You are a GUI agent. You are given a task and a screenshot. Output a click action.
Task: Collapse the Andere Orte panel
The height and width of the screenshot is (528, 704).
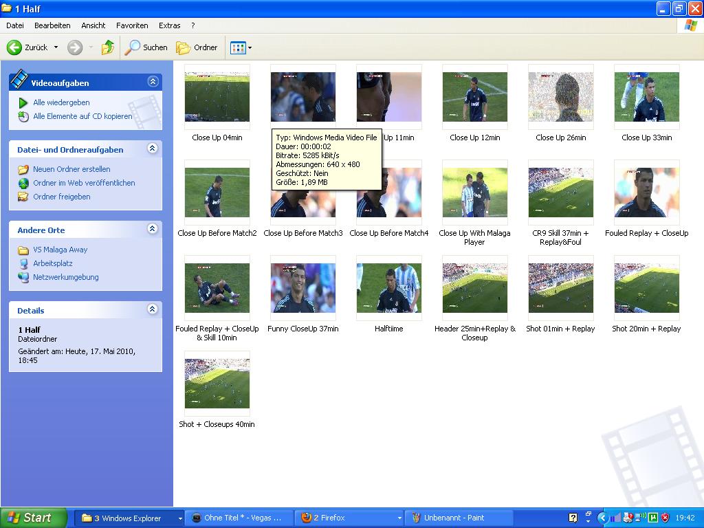click(153, 229)
